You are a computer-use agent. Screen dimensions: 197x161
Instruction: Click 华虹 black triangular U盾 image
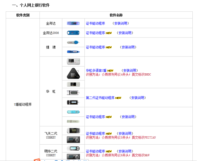[x=73, y=73]
